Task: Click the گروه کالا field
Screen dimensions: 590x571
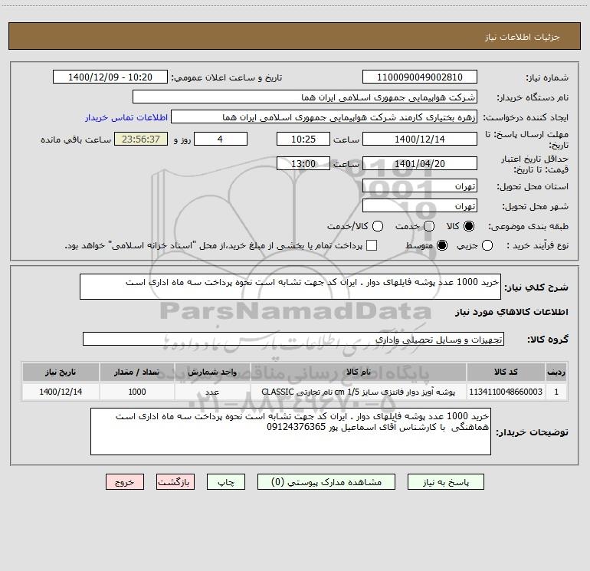Action: point(293,339)
